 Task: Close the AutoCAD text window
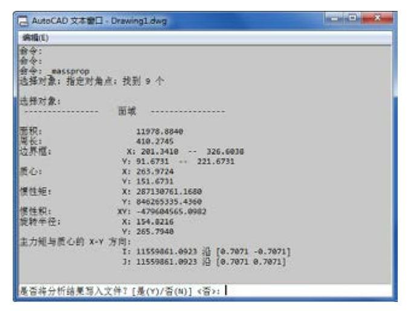[377, 18]
